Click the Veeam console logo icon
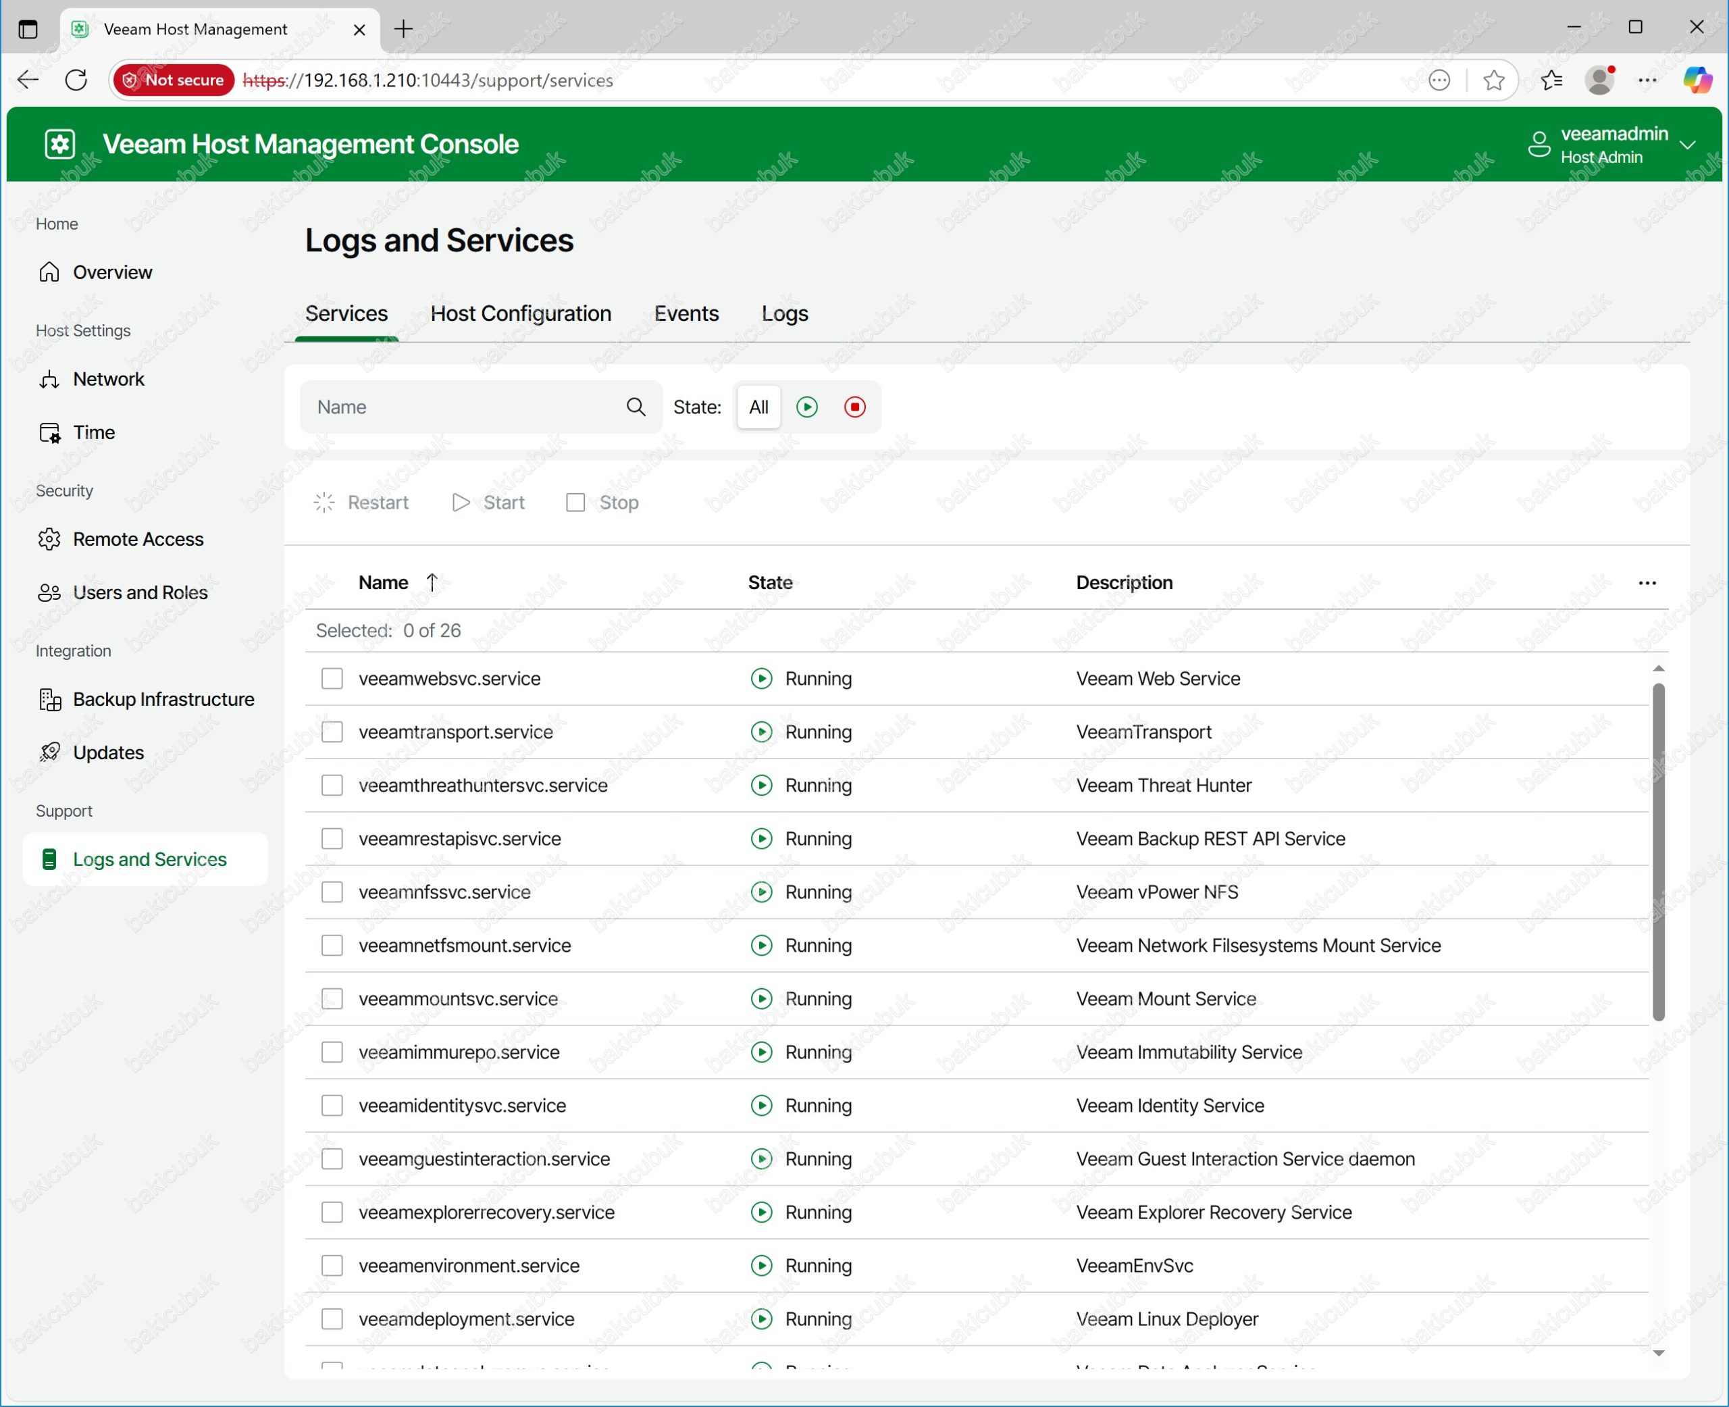Viewport: 1729px width, 1407px height. [60, 145]
